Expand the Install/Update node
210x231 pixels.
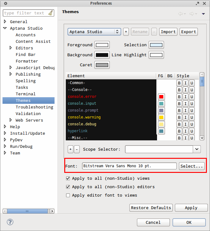point(5,133)
